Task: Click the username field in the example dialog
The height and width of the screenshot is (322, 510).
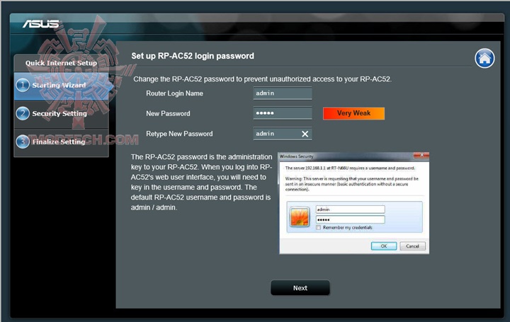Action: pos(351,209)
